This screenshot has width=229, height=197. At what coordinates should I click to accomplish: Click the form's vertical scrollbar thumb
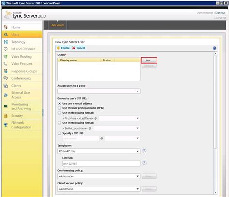click(x=215, y=102)
